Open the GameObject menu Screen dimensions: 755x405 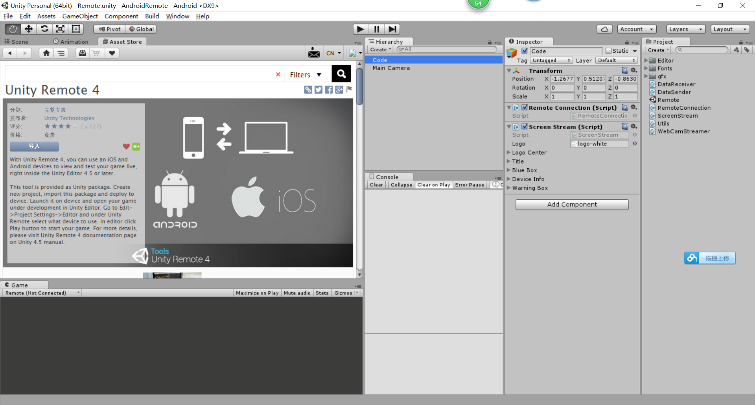80,16
